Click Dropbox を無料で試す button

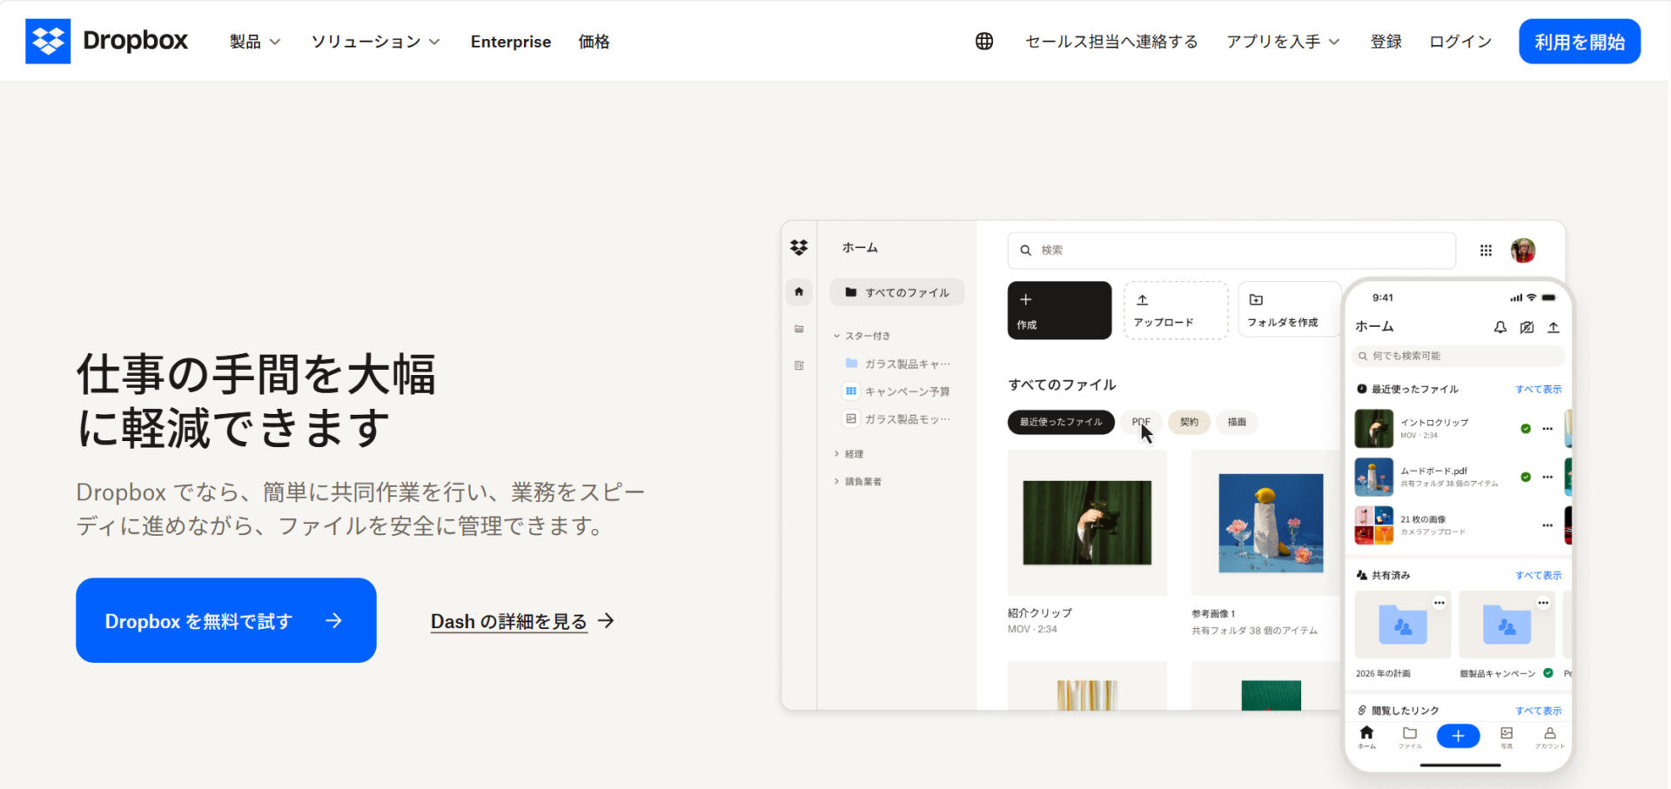coord(226,620)
